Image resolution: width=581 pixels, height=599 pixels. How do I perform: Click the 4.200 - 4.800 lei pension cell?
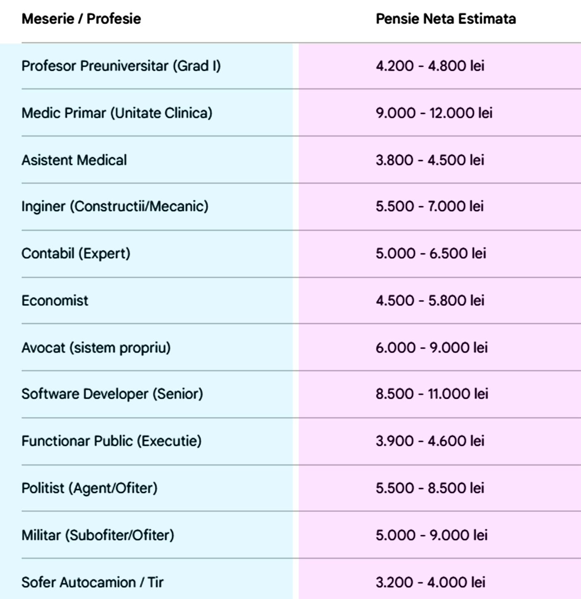[x=430, y=66]
